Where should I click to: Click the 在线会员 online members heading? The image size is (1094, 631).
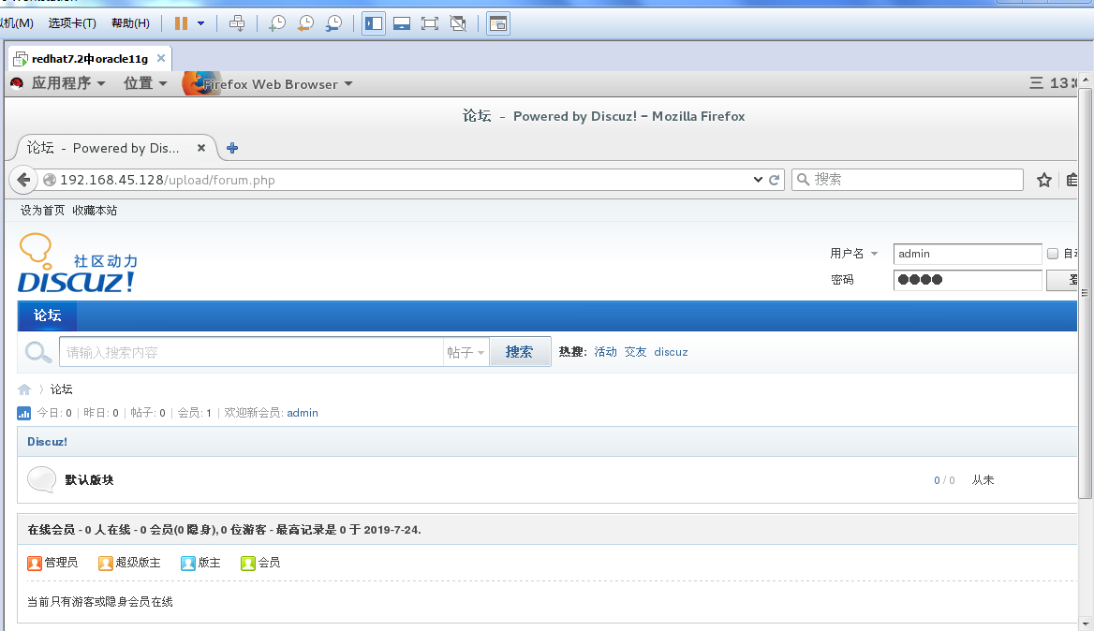click(51, 530)
